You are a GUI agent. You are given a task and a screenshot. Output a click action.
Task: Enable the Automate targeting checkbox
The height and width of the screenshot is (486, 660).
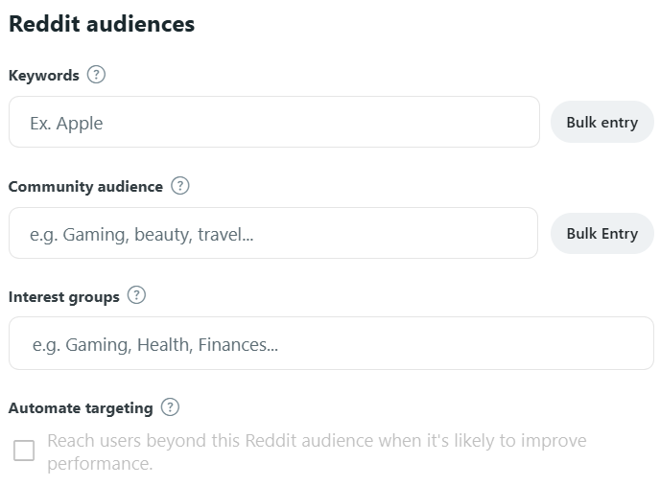pos(24,451)
